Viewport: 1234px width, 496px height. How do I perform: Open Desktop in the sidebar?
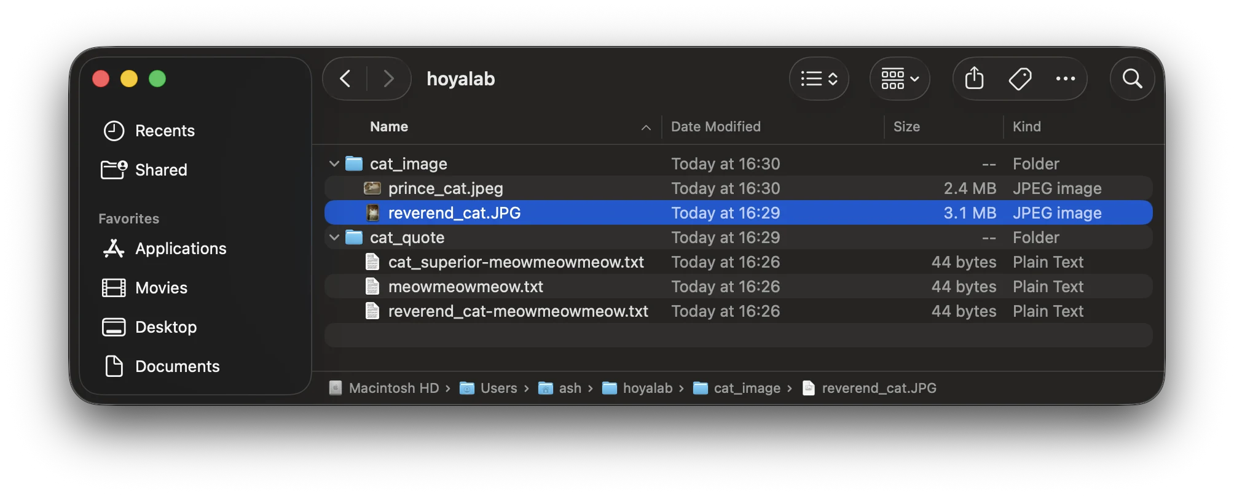149,327
